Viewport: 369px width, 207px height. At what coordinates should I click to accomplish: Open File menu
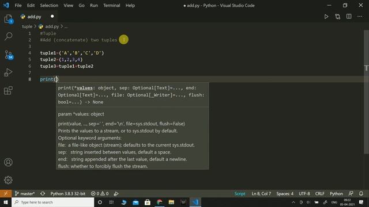point(18,5)
